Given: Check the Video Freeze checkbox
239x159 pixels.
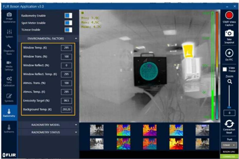Looking at the screenshot, I should (x=225, y=69).
